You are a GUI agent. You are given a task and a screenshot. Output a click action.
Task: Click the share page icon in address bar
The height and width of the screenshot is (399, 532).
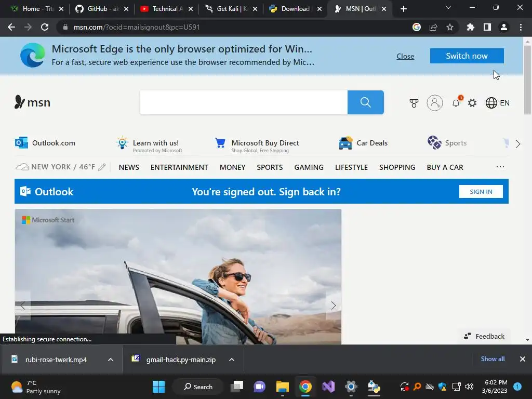click(433, 27)
